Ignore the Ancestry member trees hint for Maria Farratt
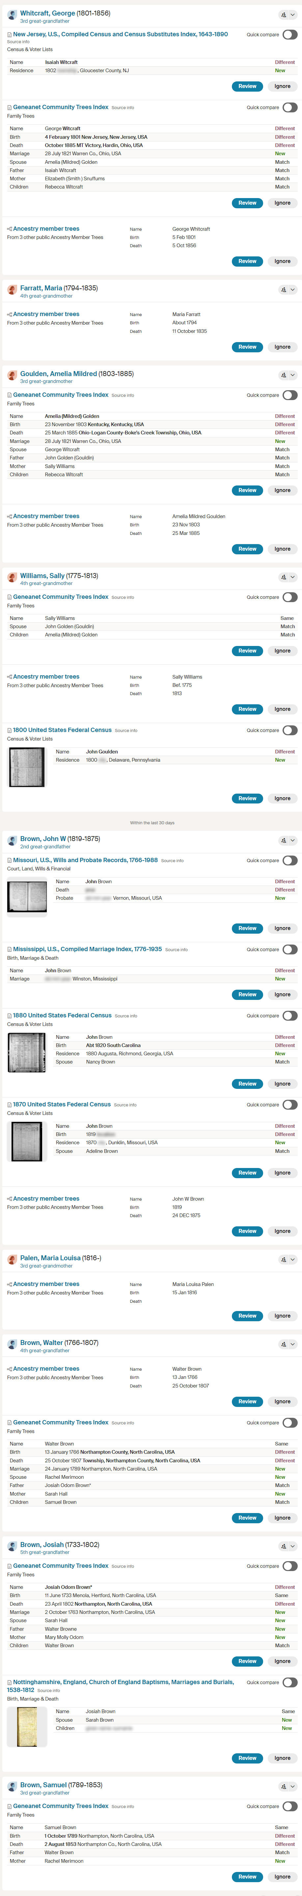Screen dimensions: 302x1896 tap(282, 347)
